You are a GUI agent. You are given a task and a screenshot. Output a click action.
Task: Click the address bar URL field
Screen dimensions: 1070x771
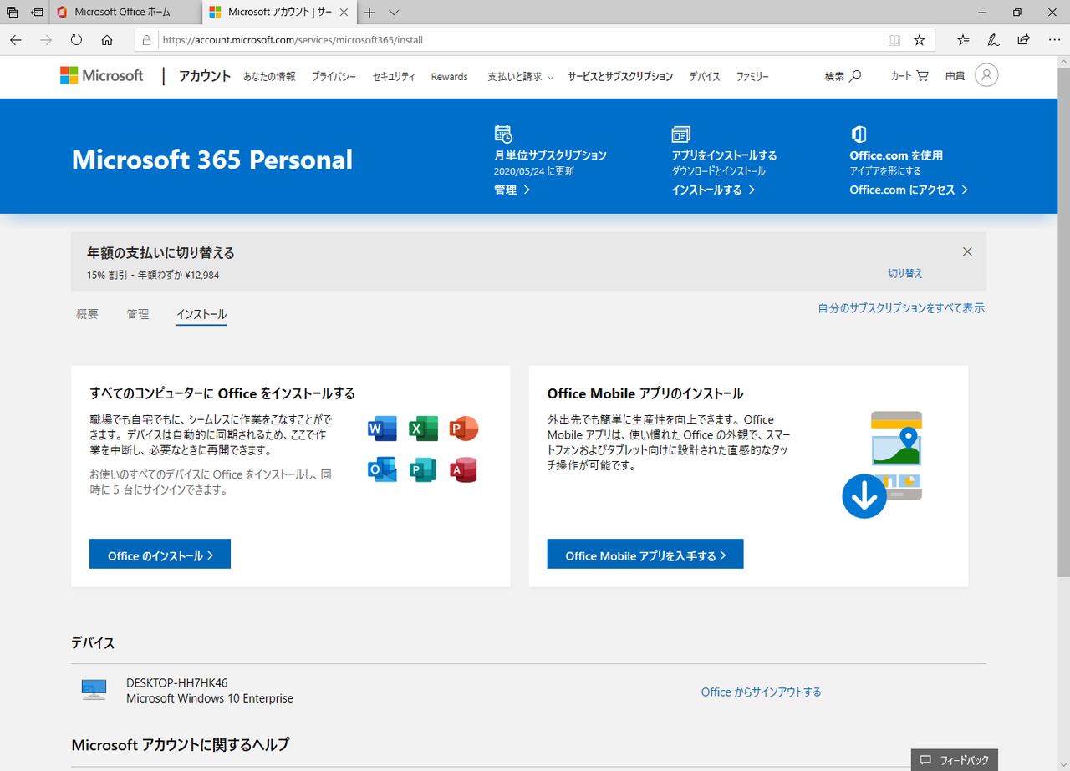pos(522,40)
